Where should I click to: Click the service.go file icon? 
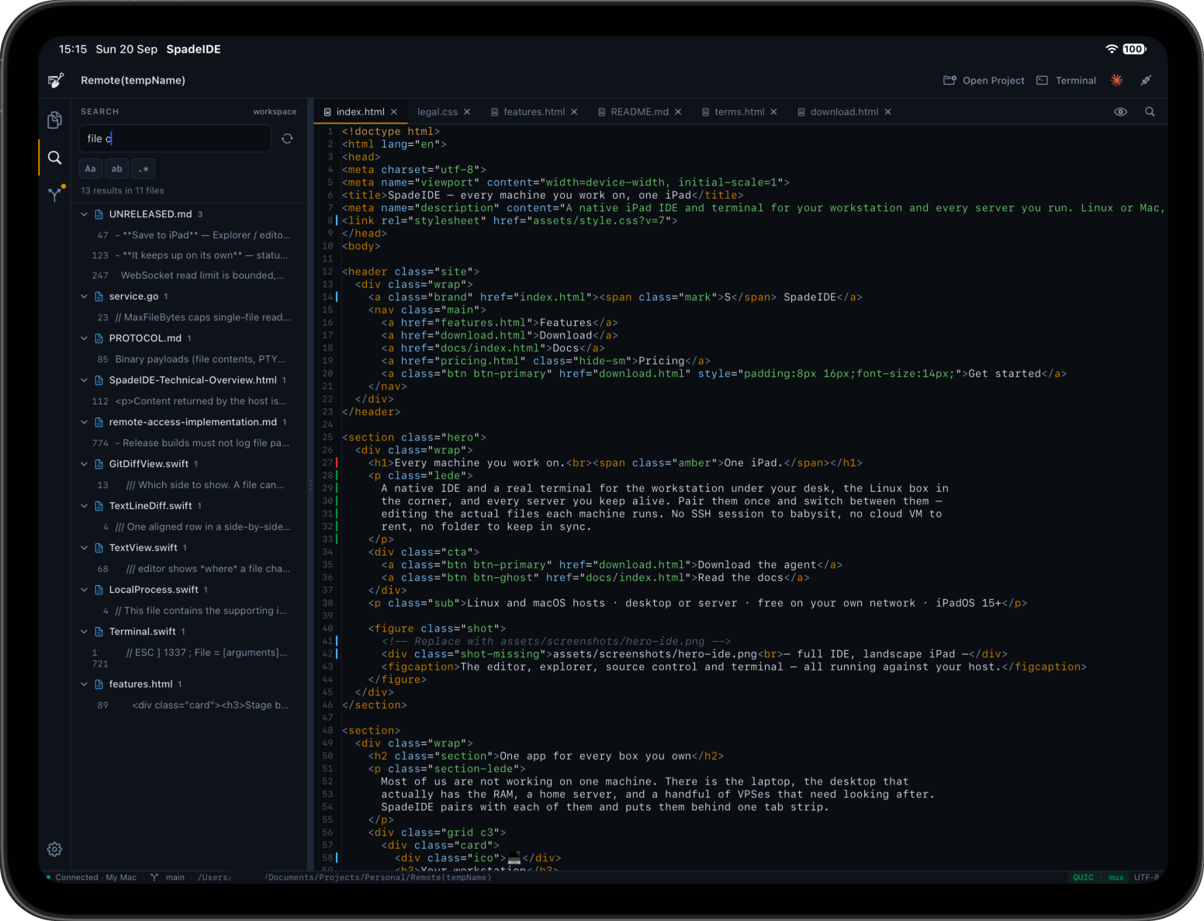(99, 296)
